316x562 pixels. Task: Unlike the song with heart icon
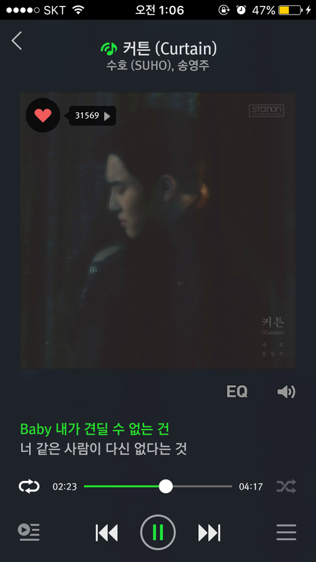43,115
